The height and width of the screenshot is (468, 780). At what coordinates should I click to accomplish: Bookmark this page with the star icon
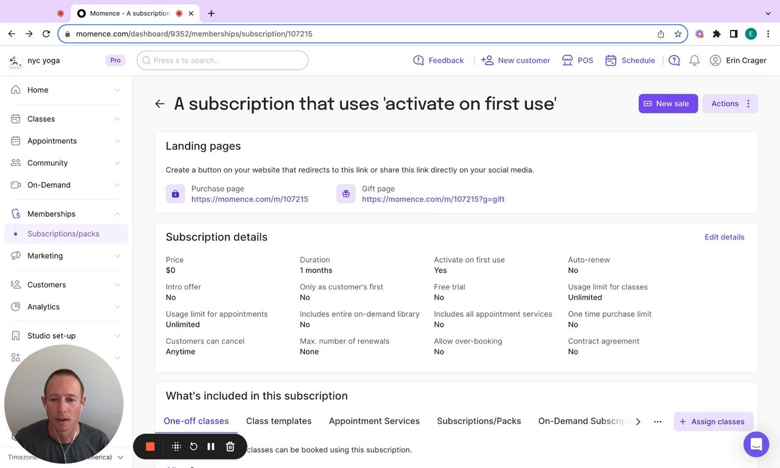point(678,34)
